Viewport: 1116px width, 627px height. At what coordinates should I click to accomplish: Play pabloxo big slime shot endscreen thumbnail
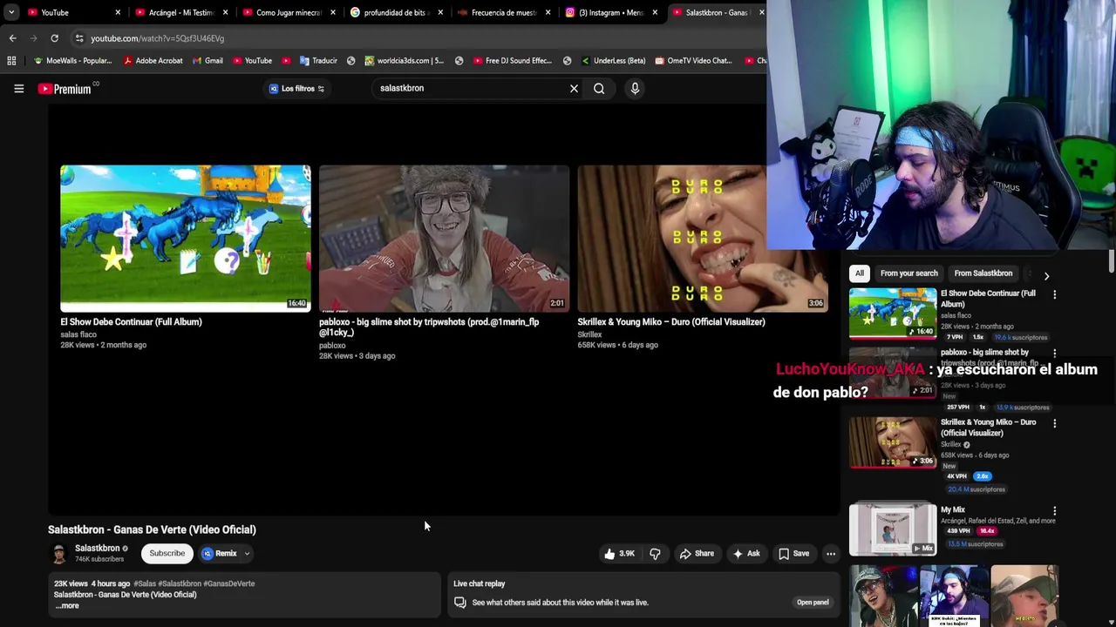click(444, 239)
